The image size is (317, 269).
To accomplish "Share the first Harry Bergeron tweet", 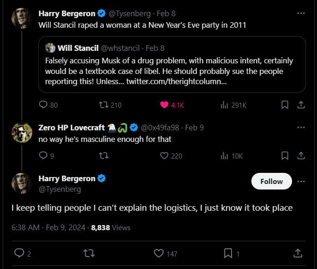I will (x=301, y=105).
